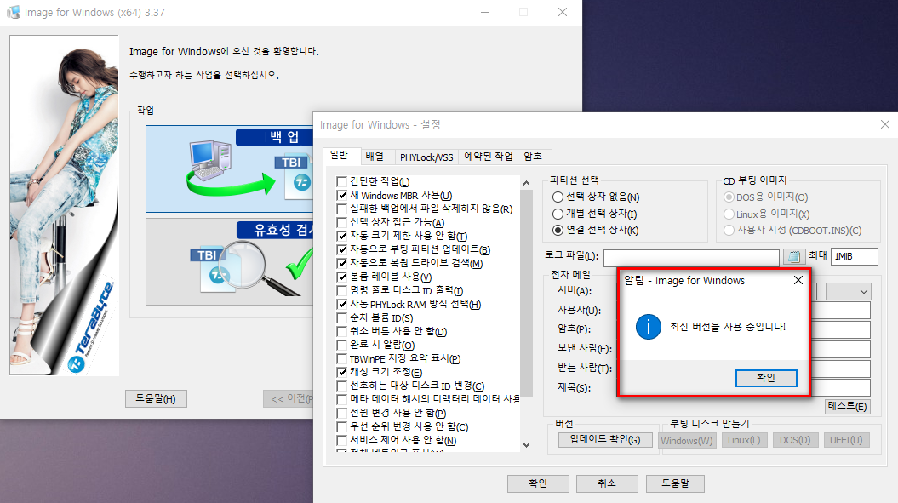Uncheck 자동 크기 제한 사용 안 함(T)
The width and height of the screenshot is (898, 503).
(342, 236)
